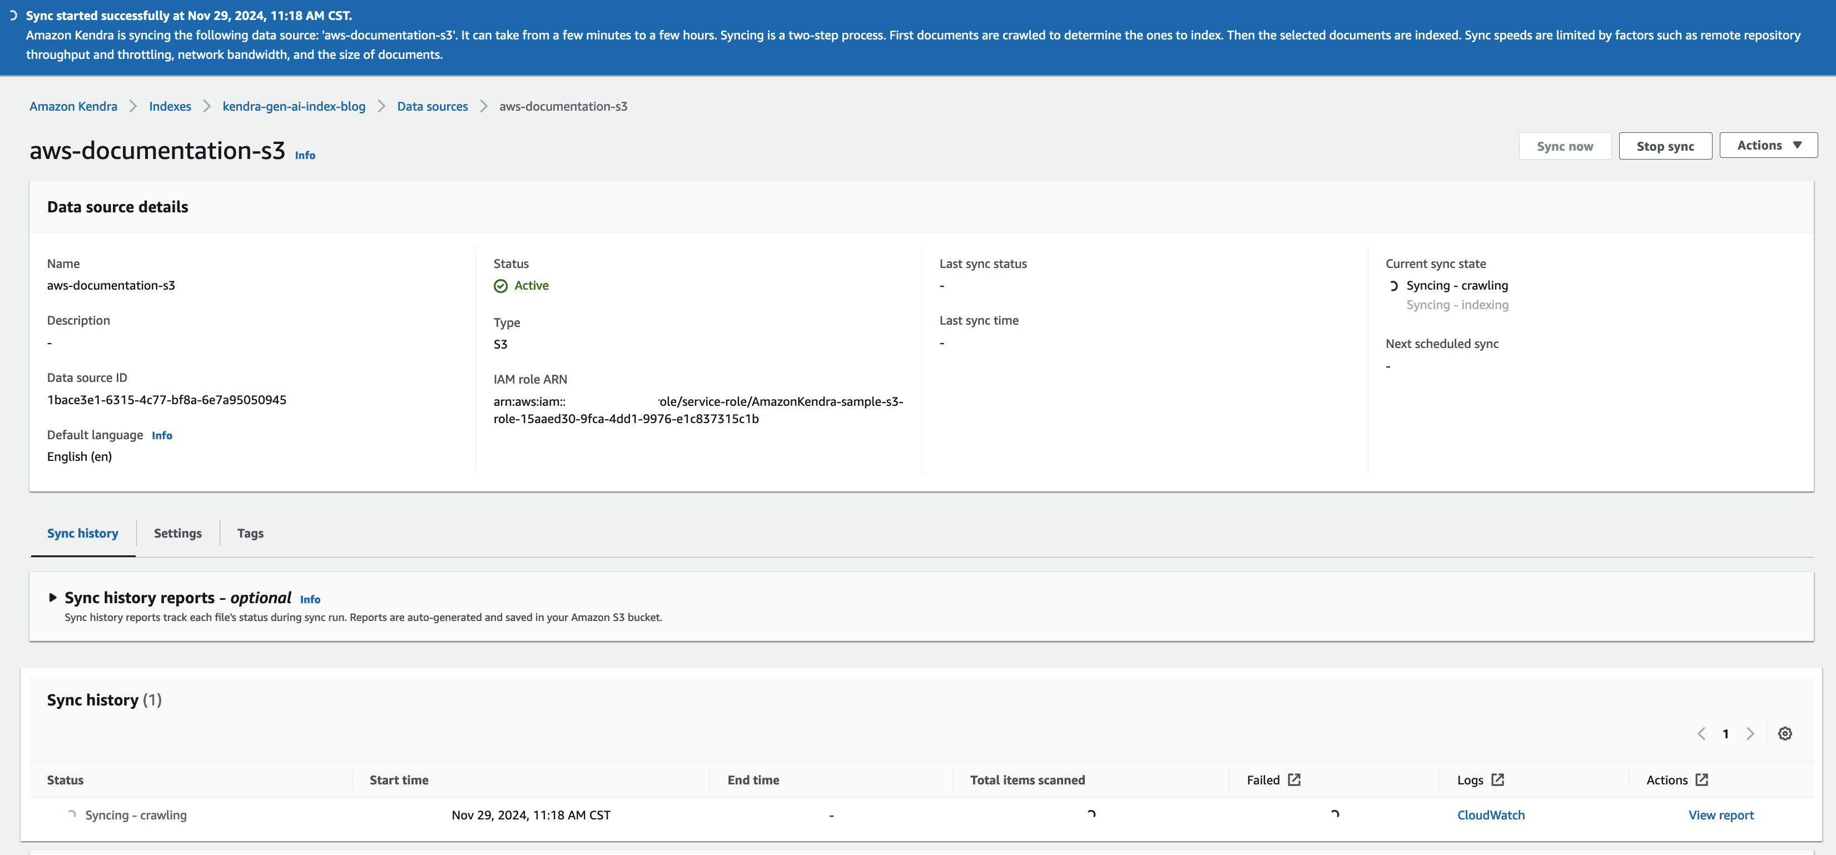Switch to the Tags tab
This screenshot has height=855, width=1836.
pos(250,533)
